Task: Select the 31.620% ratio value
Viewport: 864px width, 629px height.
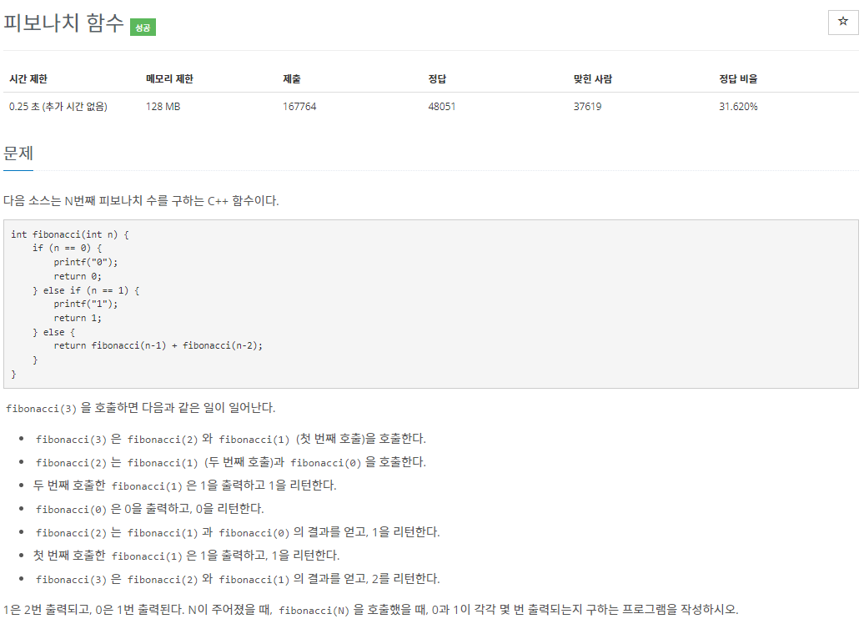Action: [738, 107]
